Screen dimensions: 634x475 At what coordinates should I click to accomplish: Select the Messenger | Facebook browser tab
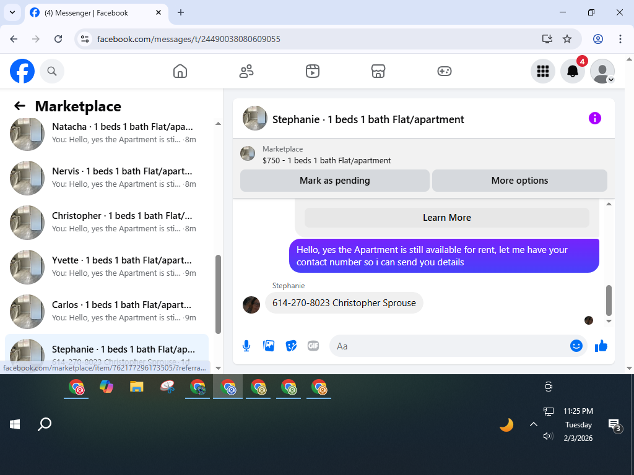(96, 13)
